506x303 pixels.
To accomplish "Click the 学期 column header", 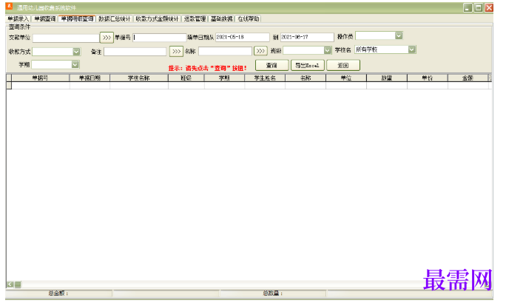I will [225, 78].
